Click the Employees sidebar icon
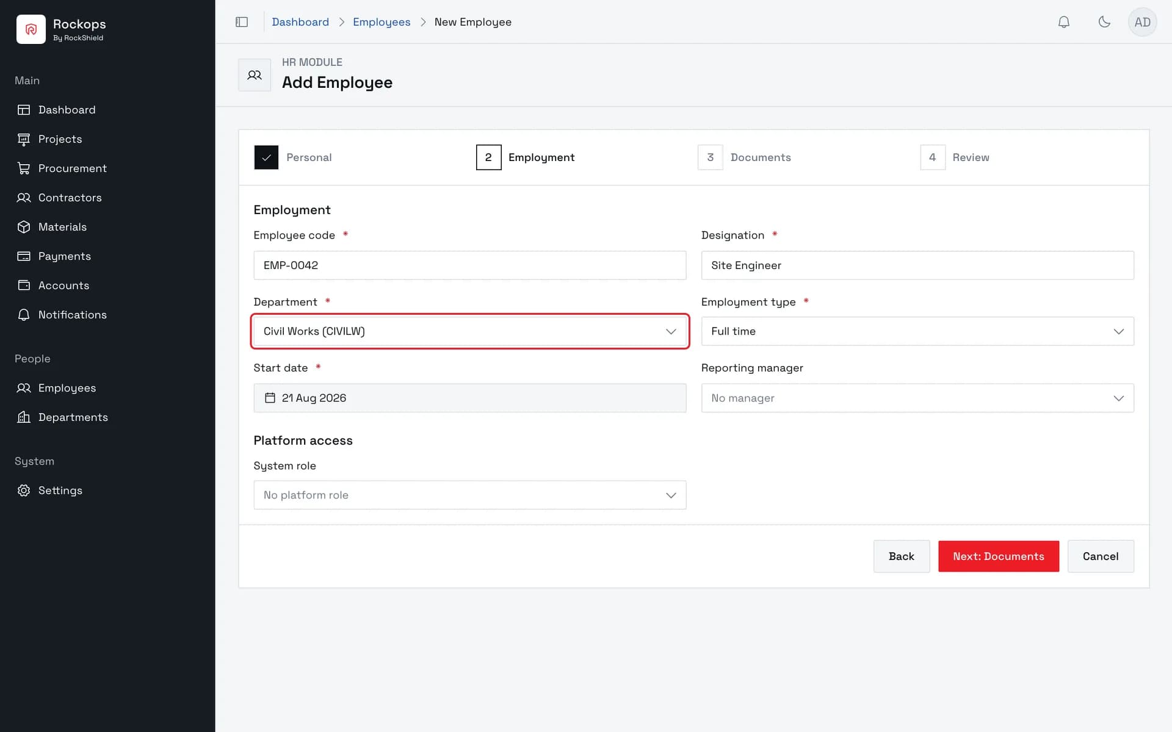Viewport: 1172px width, 732px height. (24, 388)
